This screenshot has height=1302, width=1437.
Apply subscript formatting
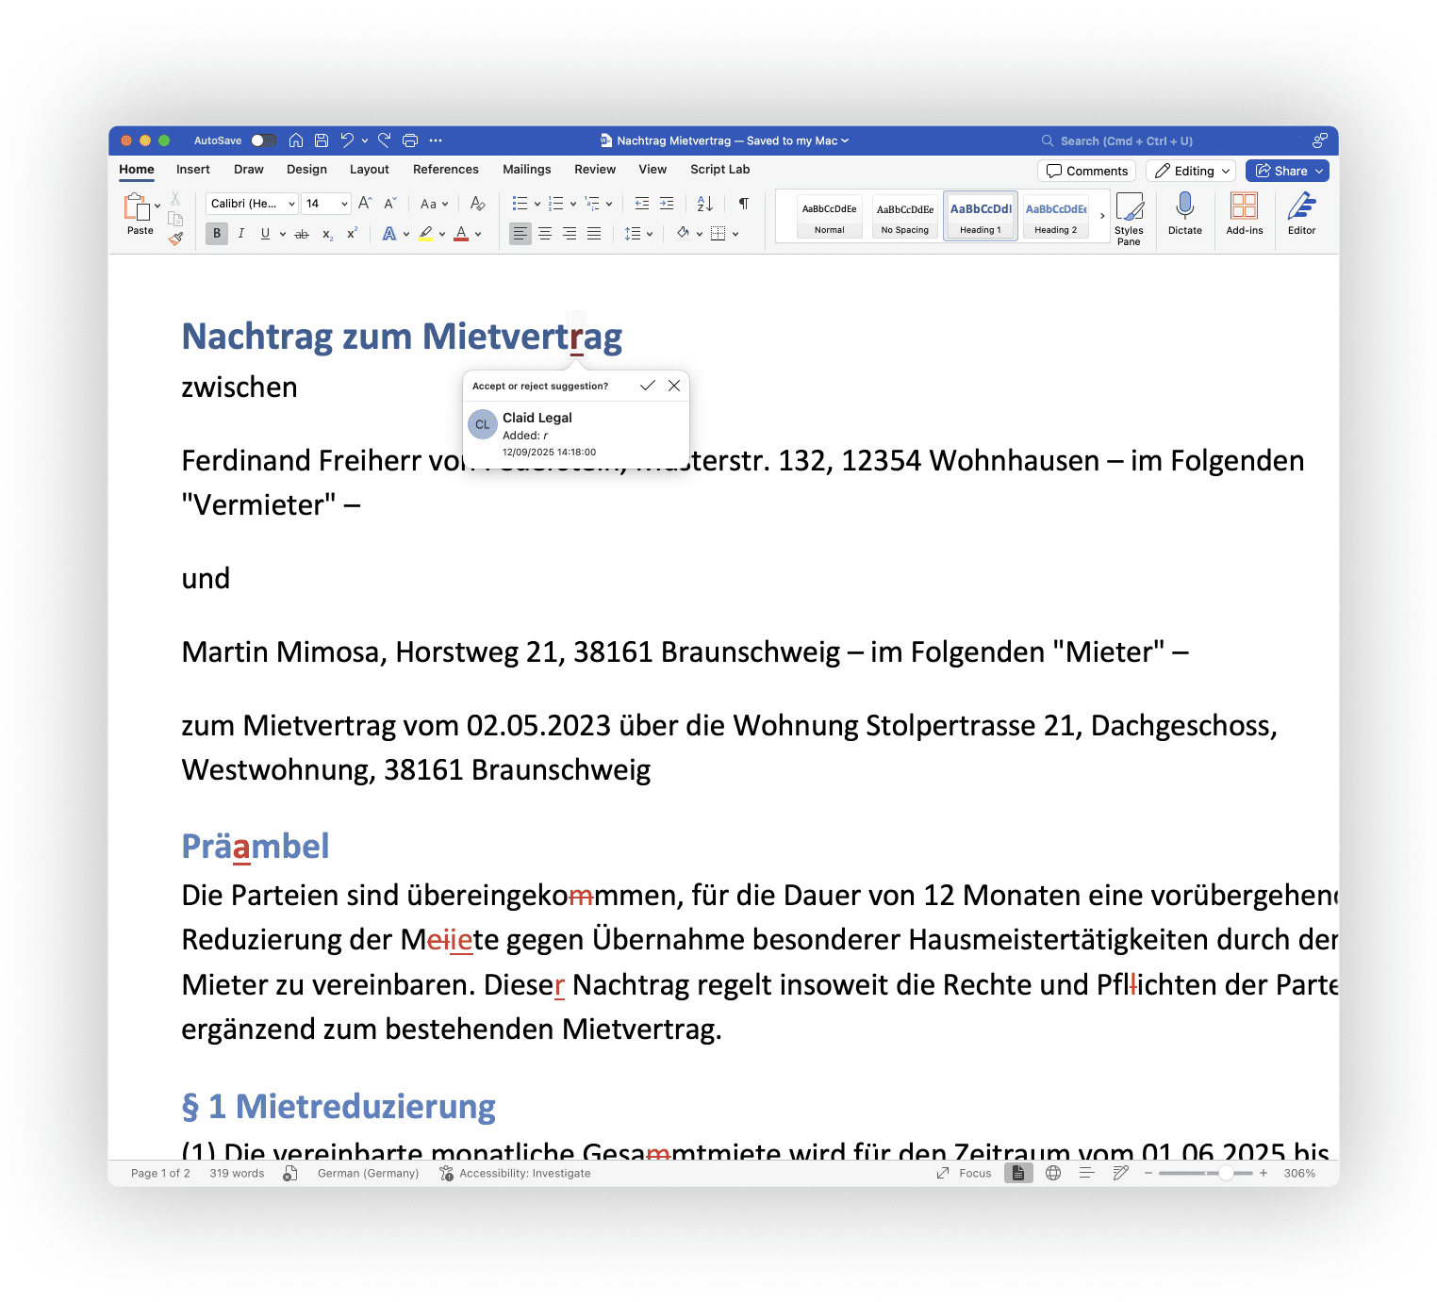pyautogui.click(x=327, y=234)
